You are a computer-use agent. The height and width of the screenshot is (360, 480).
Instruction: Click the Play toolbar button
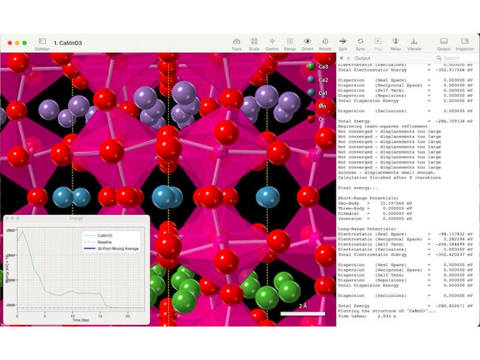point(378,41)
